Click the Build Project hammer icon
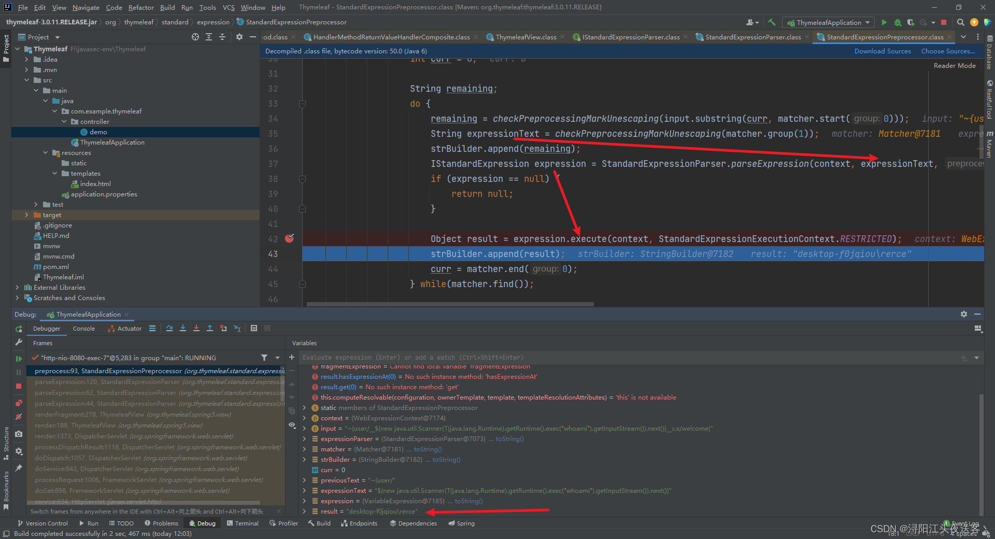Screen dimensions: 995x539 pos(772,22)
